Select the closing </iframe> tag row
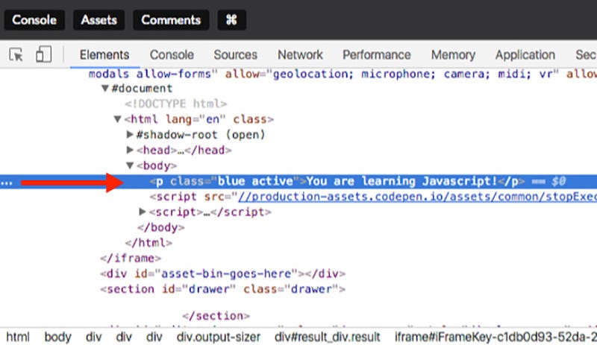The image size is (597, 345). (131, 259)
